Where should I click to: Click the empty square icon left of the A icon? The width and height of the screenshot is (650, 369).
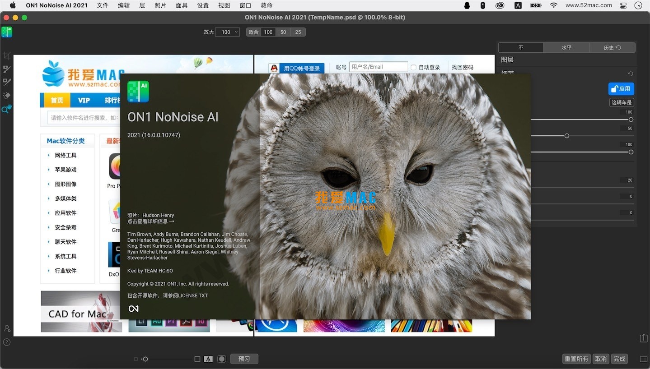pos(197,359)
